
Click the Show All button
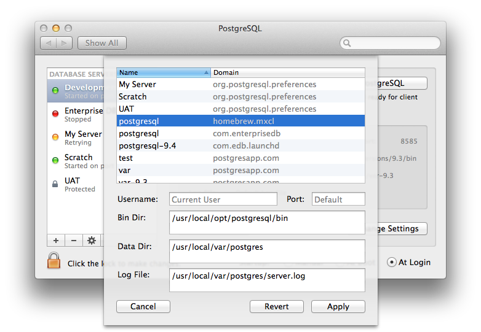click(102, 43)
